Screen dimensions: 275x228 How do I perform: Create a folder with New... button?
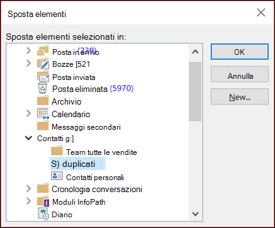pos(240,96)
